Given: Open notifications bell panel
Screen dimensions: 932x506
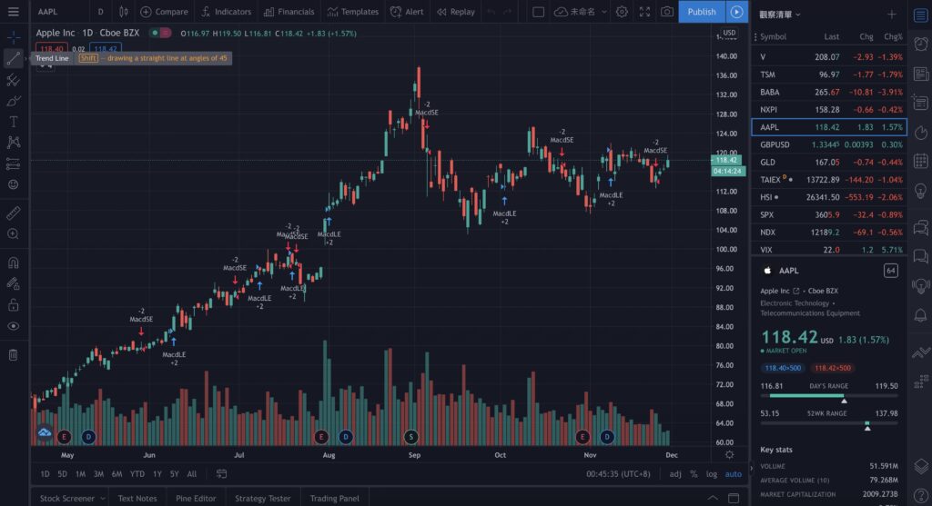Looking at the screenshot, I should pyautogui.click(x=920, y=315).
